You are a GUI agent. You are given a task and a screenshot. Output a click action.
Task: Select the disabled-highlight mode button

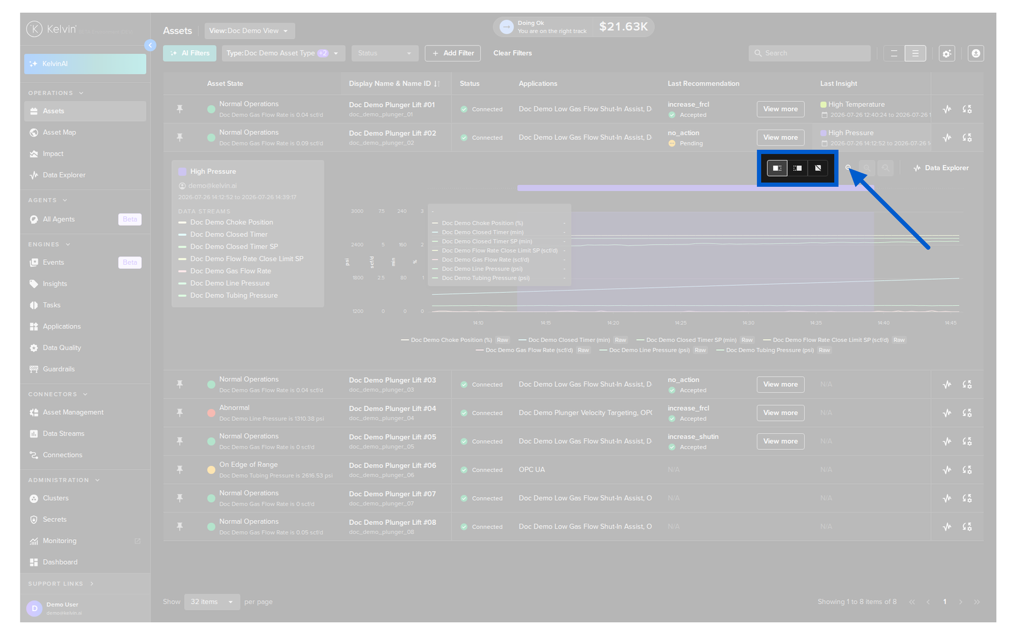pyautogui.click(x=818, y=168)
